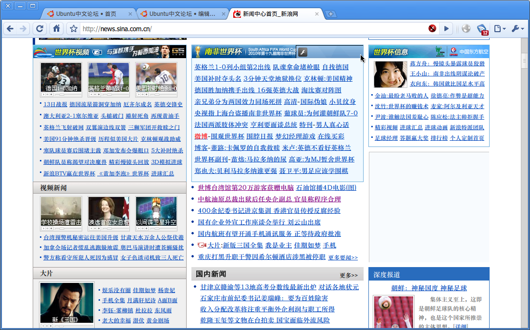
Task: Click the 详细 link in 深度报道 summary
Action: click(x=461, y=326)
